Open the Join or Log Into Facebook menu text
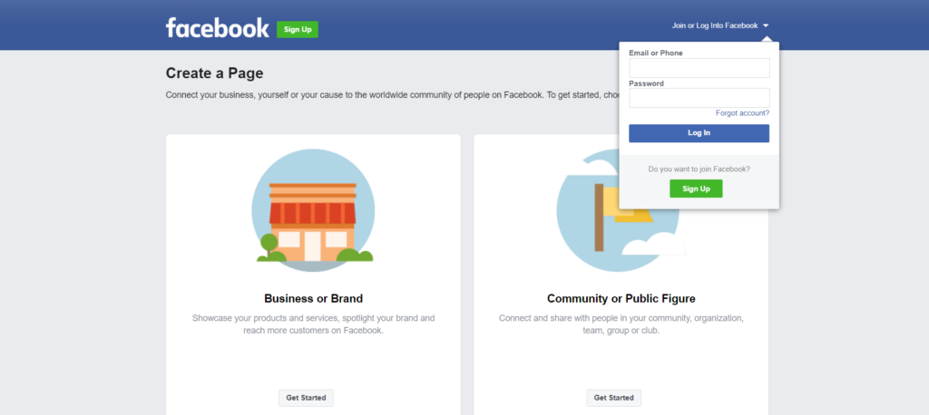 click(x=714, y=25)
